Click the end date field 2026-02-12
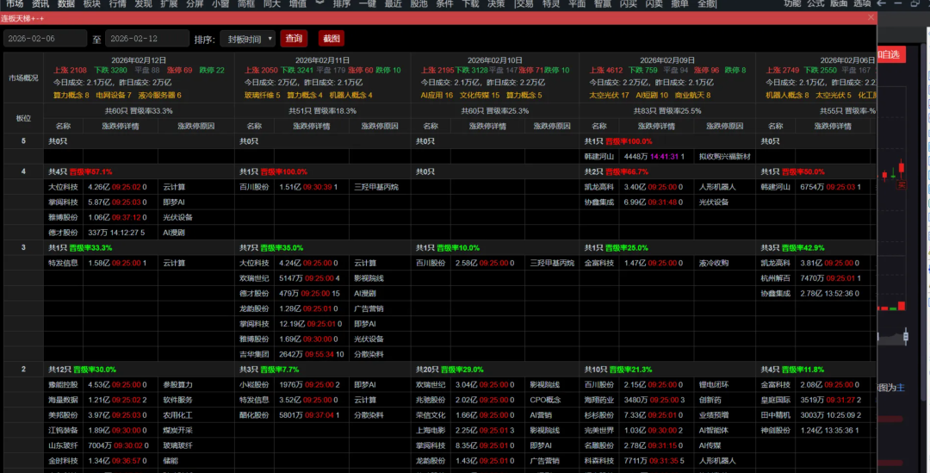930x473 pixels. (x=147, y=39)
